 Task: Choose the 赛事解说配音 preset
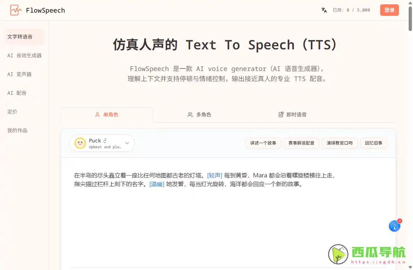click(301, 143)
